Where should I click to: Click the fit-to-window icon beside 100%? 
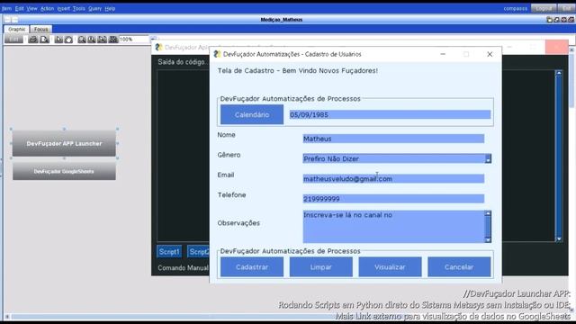113,40
